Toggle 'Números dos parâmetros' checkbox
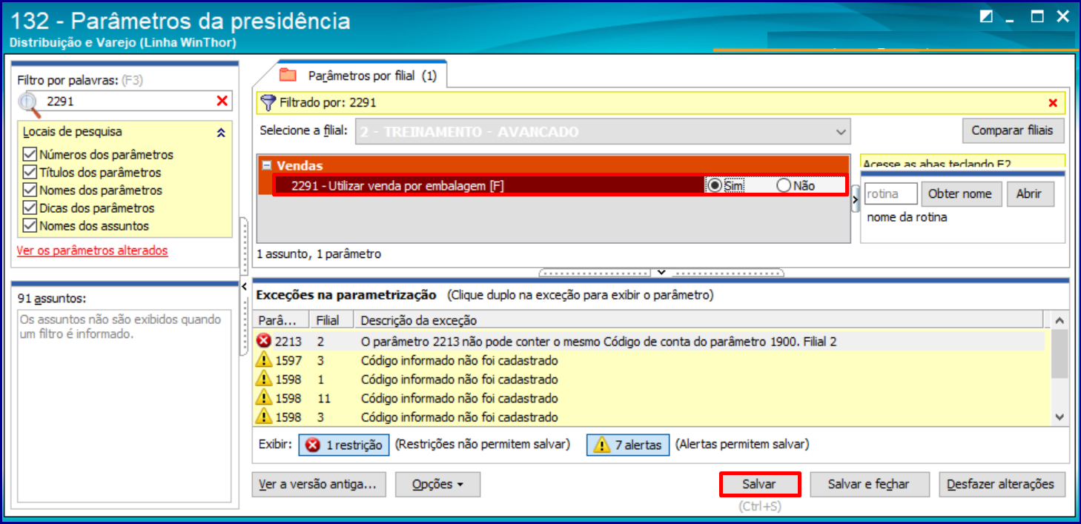 [x=30, y=155]
